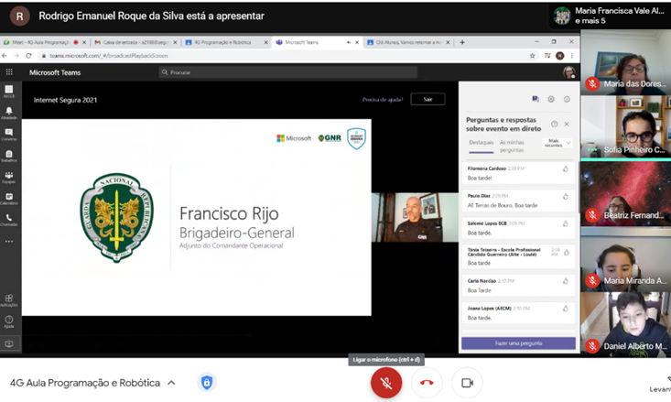
Task: Open the 'Precisa de ajuda?' link
Action: click(383, 99)
